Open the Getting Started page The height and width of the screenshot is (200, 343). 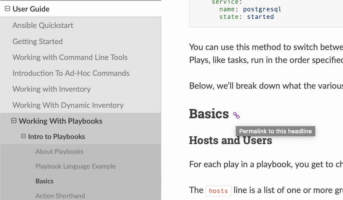(x=37, y=41)
